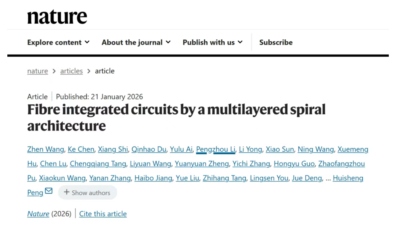
Task: Open author Yuanyuan Zheng's details
Action: point(202,164)
